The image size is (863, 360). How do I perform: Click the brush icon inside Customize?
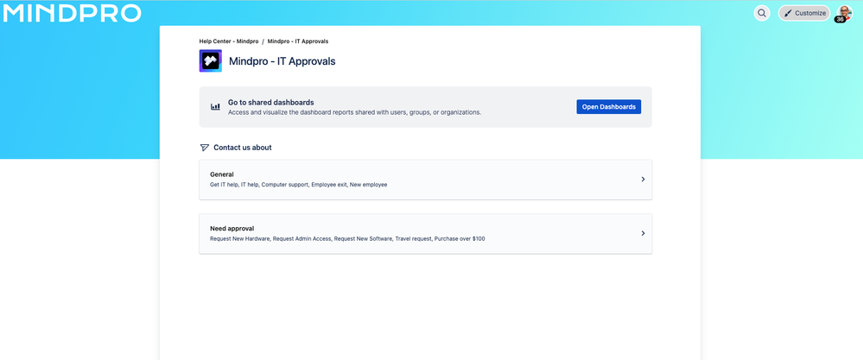pyautogui.click(x=788, y=13)
